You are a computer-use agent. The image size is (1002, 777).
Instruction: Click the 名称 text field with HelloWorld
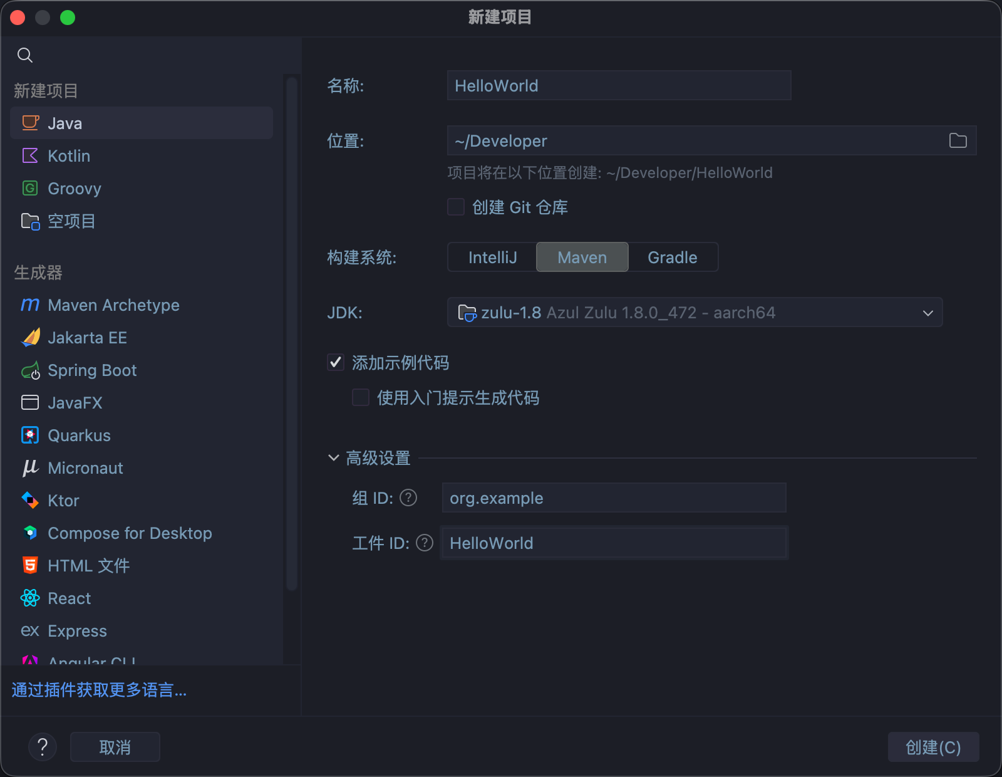click(x=619, y=86)
